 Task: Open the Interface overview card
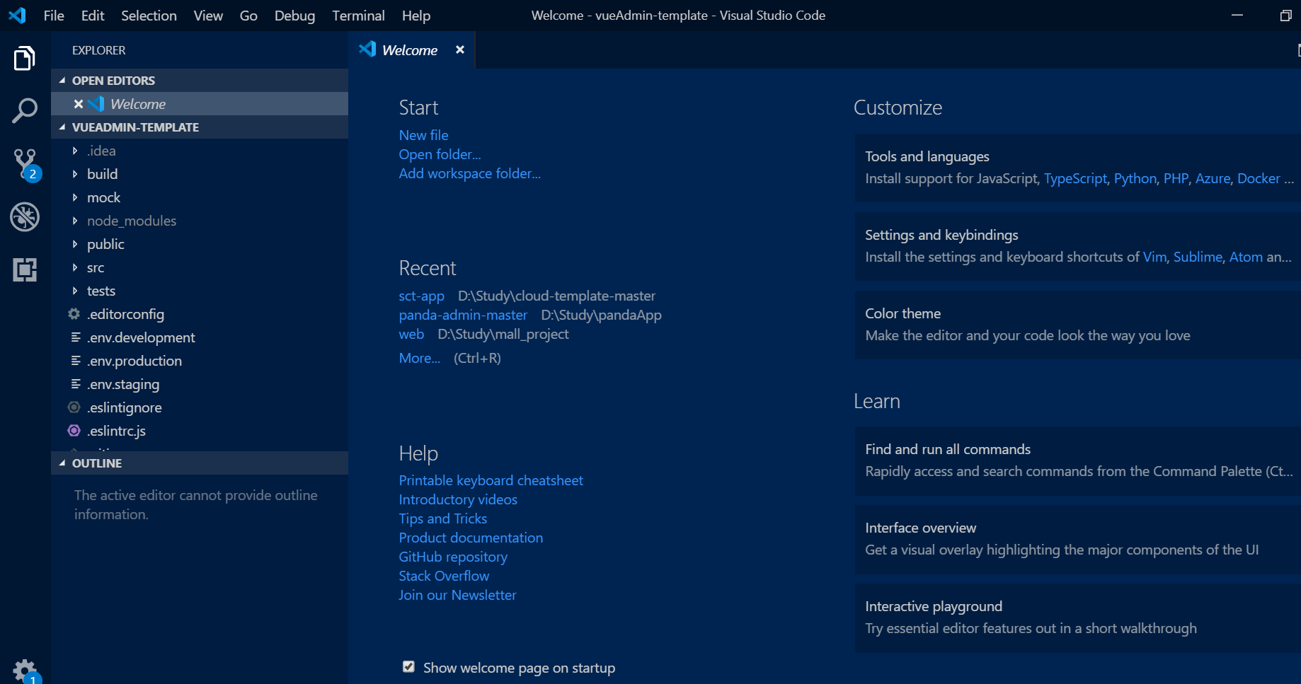pyautogui.click(x=1077, y=539)
